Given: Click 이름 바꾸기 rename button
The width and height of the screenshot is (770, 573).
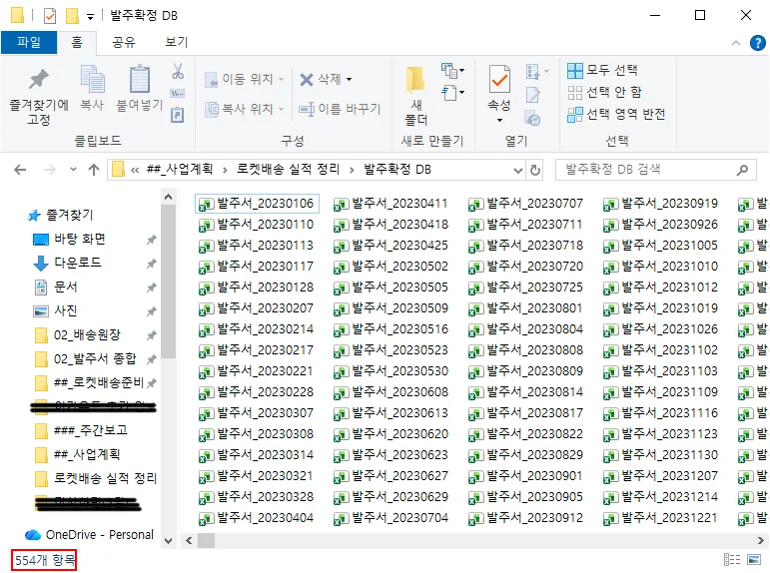Looking at the screenshot, I should [x=340, y=109].
